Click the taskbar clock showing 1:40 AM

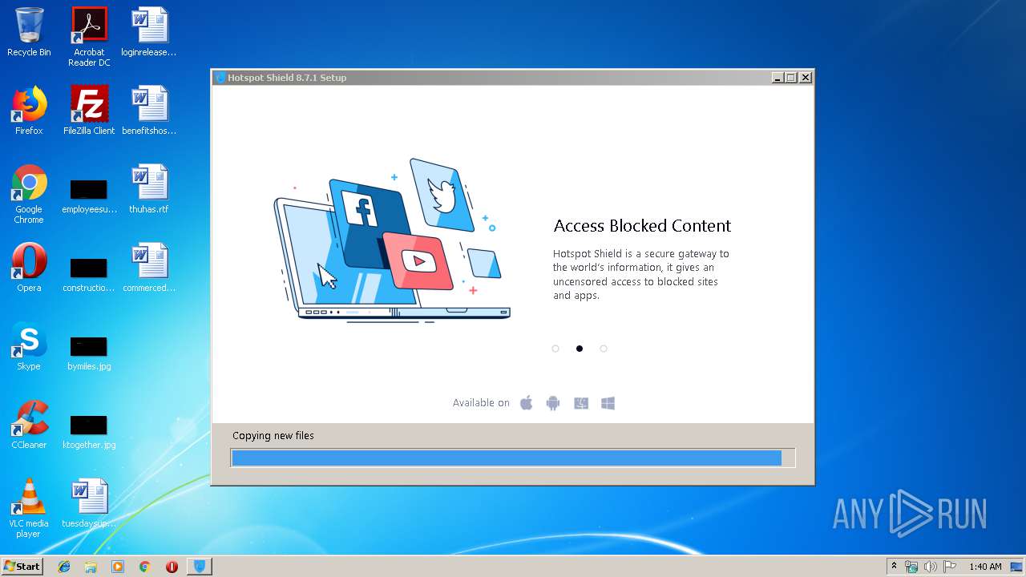point(985,567)
